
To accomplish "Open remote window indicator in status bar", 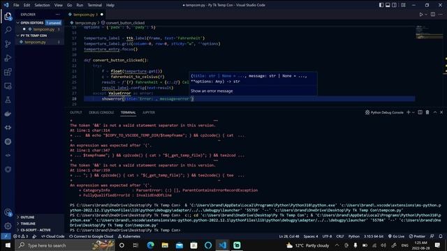I will 6,236.
